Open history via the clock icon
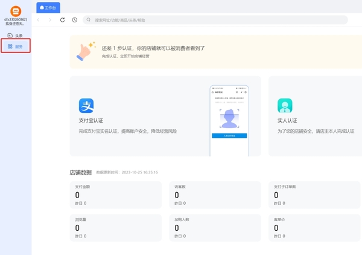Viewport: 362px width, 255px height. tap(74, 20)
